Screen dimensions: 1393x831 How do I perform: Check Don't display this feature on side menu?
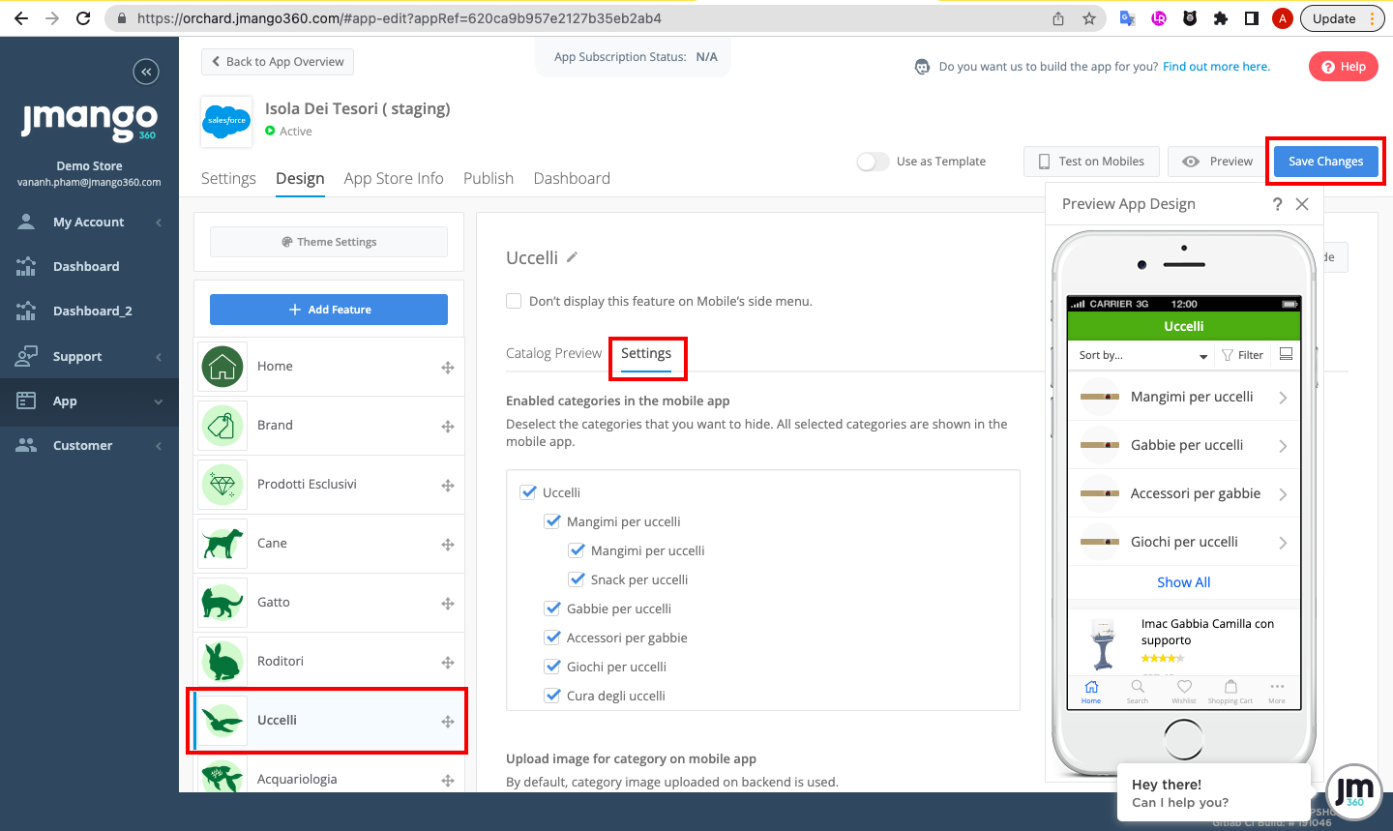515,301
